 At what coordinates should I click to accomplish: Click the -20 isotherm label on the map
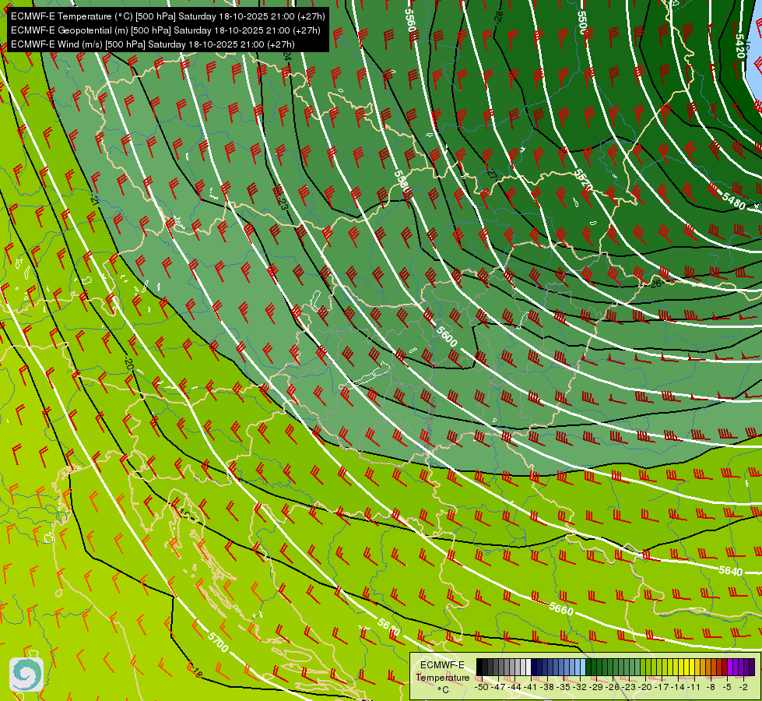coord(128,363)
